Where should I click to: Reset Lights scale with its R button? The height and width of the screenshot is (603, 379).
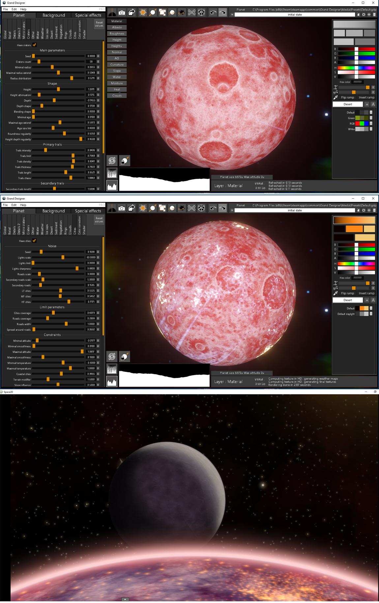(98, 257)
